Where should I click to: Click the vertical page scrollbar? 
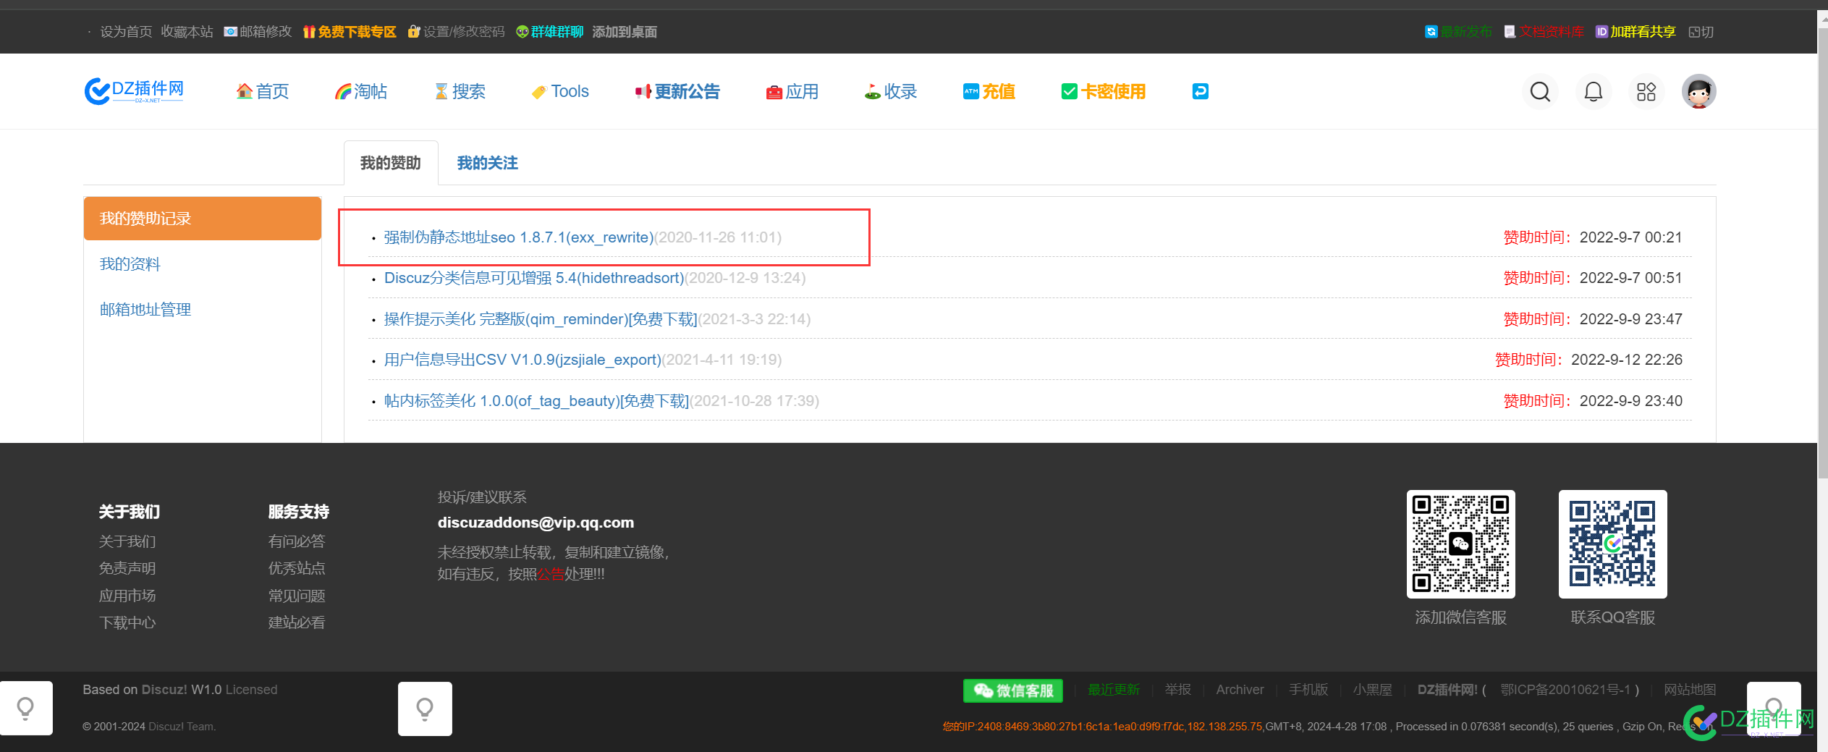click(x=1822, y=253)
